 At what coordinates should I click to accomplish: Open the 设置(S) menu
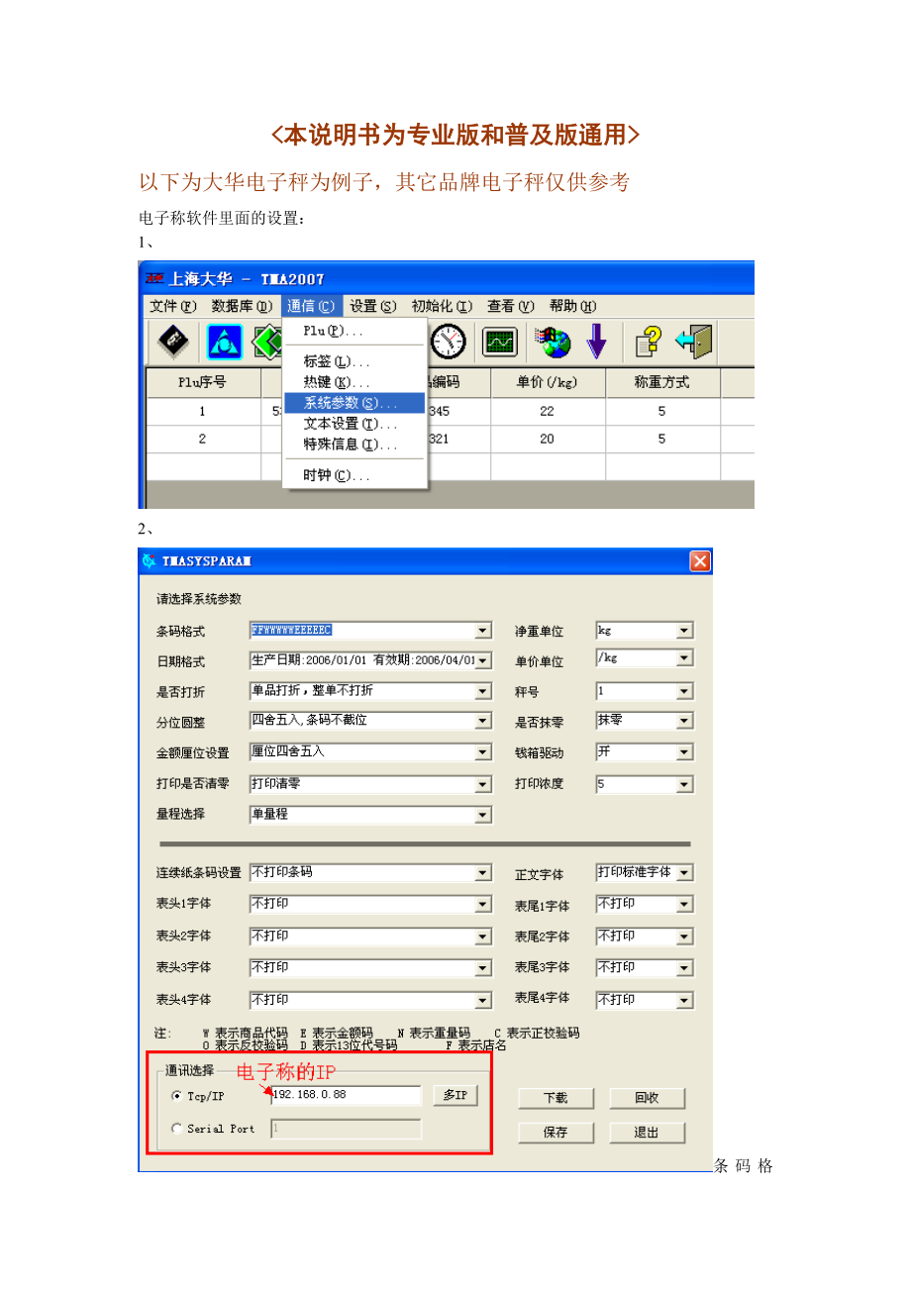pos(372,306)
